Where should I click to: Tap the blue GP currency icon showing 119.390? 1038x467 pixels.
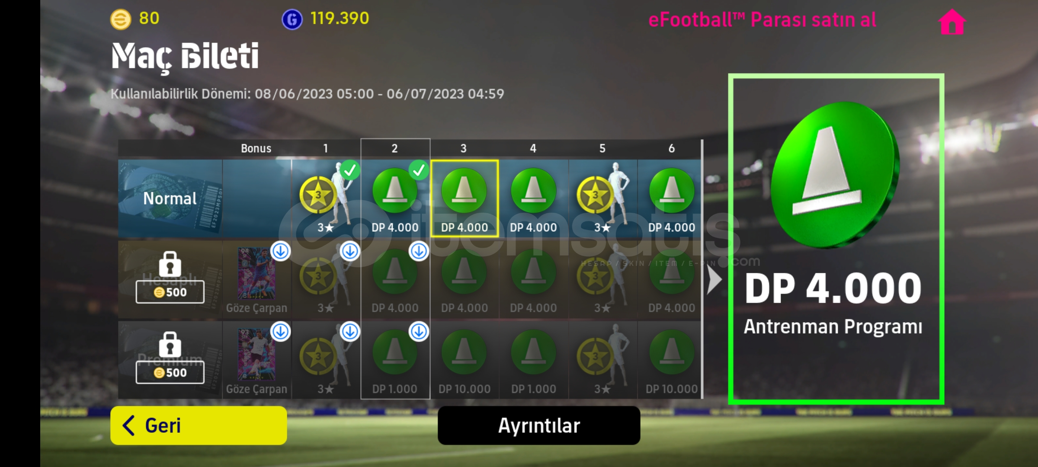(292, 19)
